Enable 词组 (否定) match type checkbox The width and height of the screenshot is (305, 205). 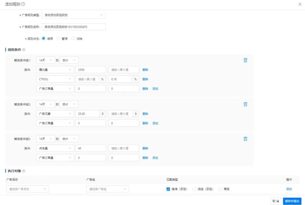coord(194,189)
